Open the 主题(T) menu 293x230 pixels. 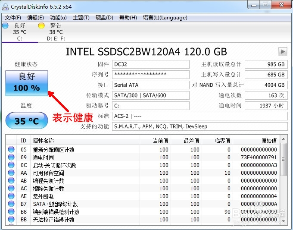81,18
